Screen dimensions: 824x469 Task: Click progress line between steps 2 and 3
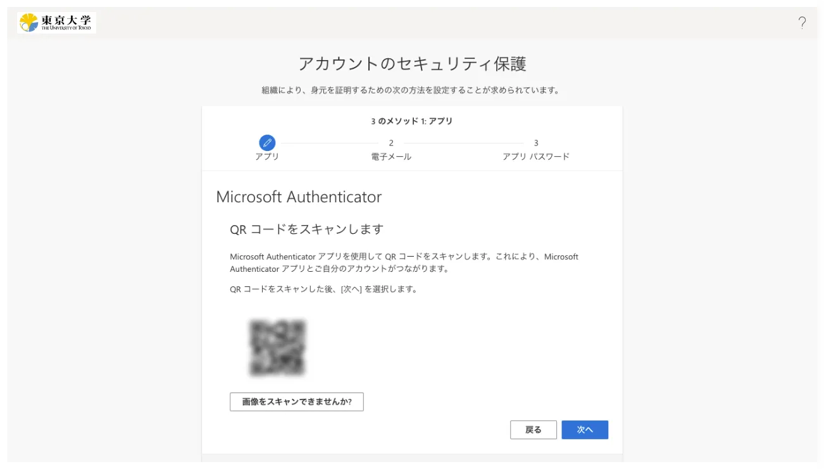(463, 143)
